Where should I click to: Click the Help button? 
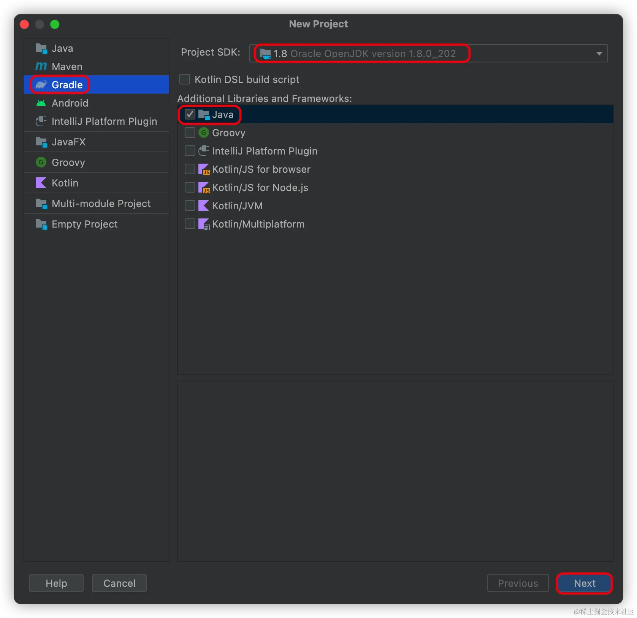[56, 583]
